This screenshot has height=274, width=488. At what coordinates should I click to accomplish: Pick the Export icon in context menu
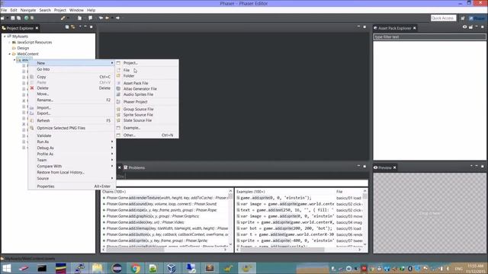pyautogui.click(x=32, y=113)
